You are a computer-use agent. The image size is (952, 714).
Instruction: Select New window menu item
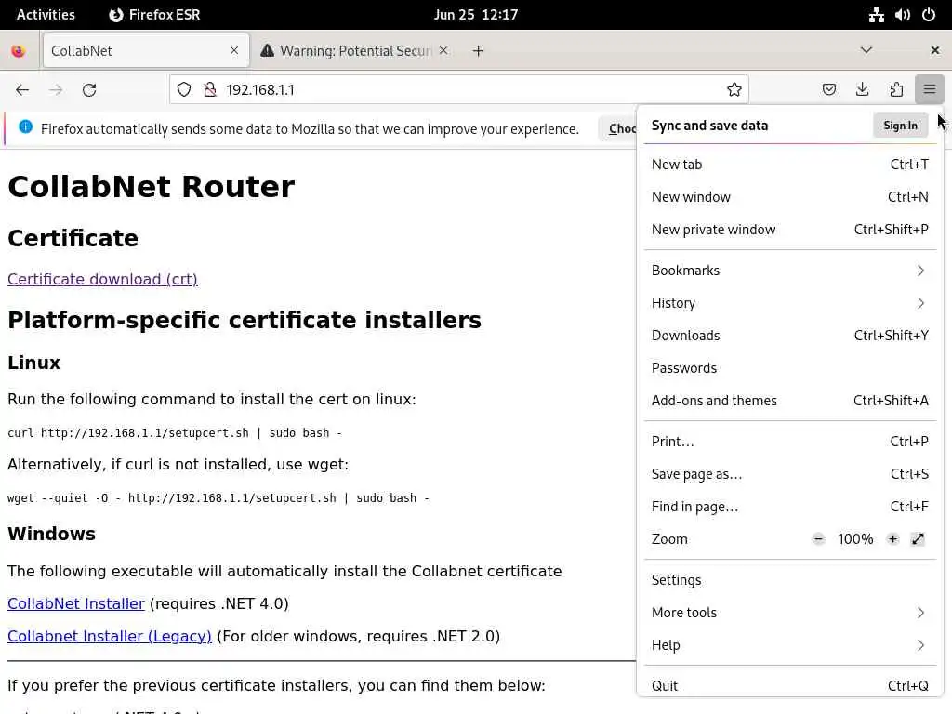(x=790, y=197)
